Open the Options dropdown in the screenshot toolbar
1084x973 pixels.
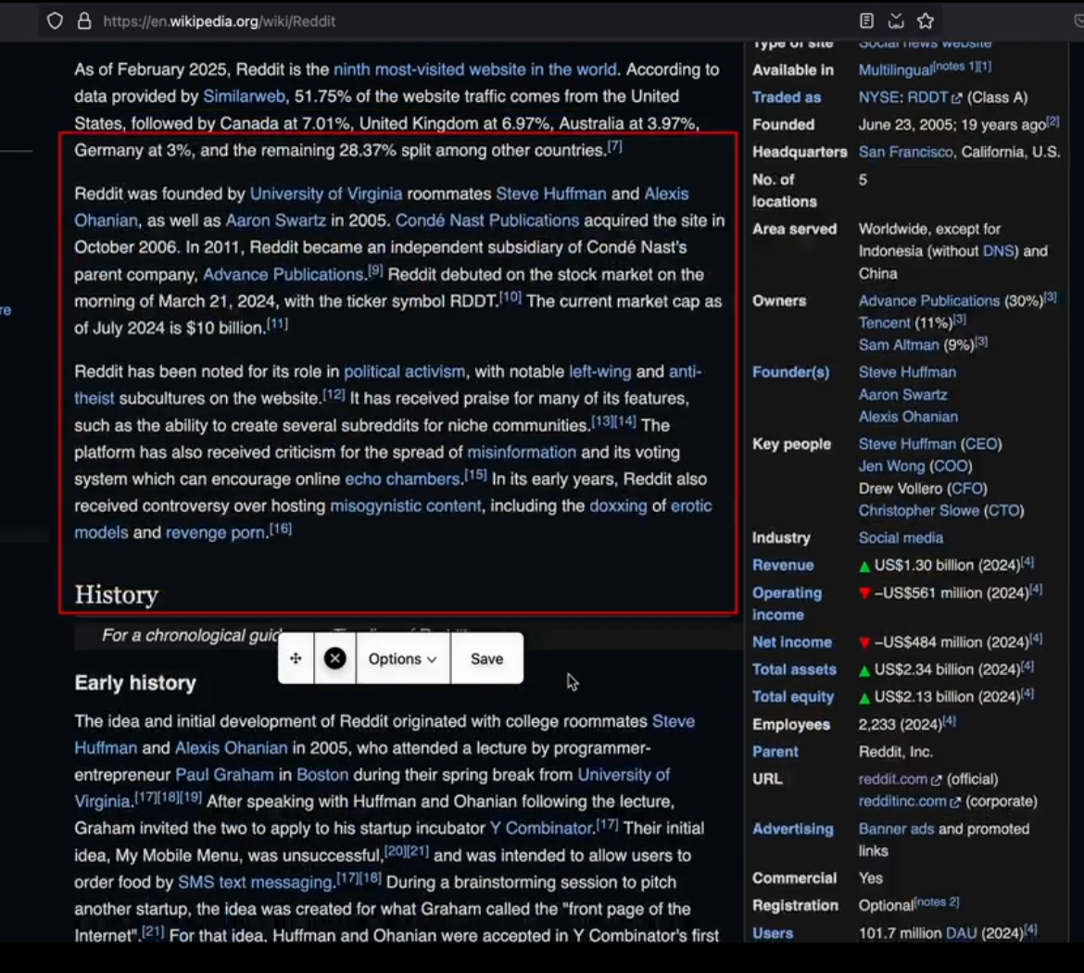[x=403, y=659]
